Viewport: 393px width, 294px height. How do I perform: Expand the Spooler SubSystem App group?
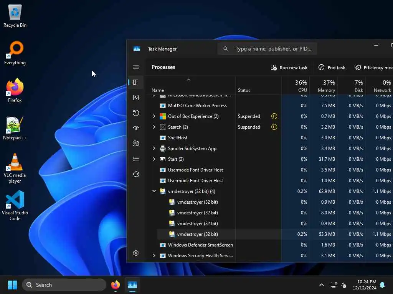click(154, 149)
